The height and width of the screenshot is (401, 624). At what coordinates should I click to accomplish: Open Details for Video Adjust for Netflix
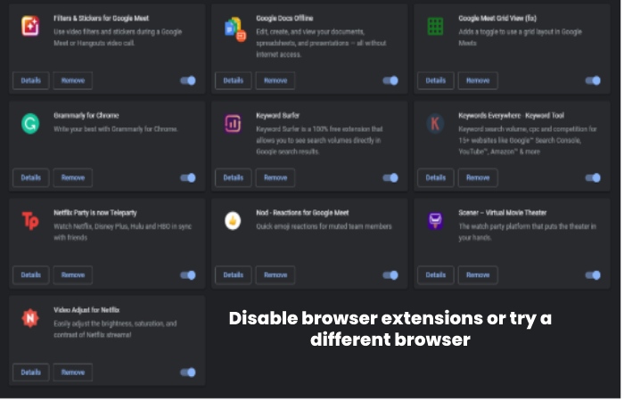click(31, 372)
